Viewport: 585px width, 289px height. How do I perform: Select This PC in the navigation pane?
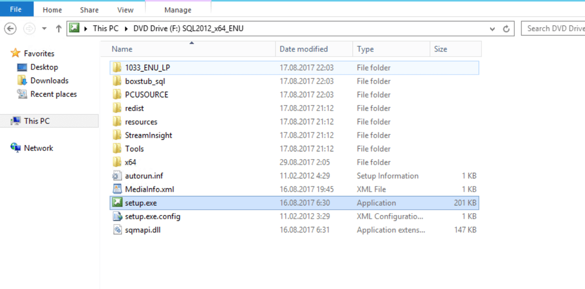tap(37, 121)
